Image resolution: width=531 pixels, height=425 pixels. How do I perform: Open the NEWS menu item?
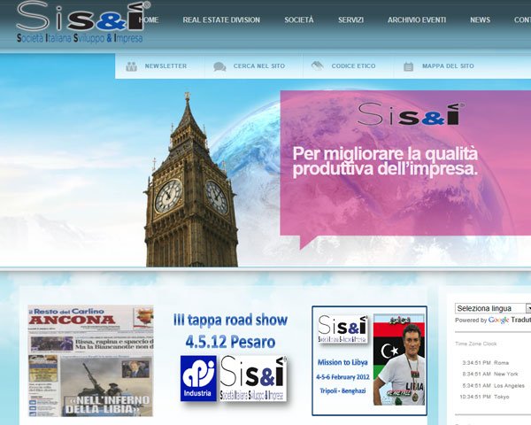[x=481, y=20]
